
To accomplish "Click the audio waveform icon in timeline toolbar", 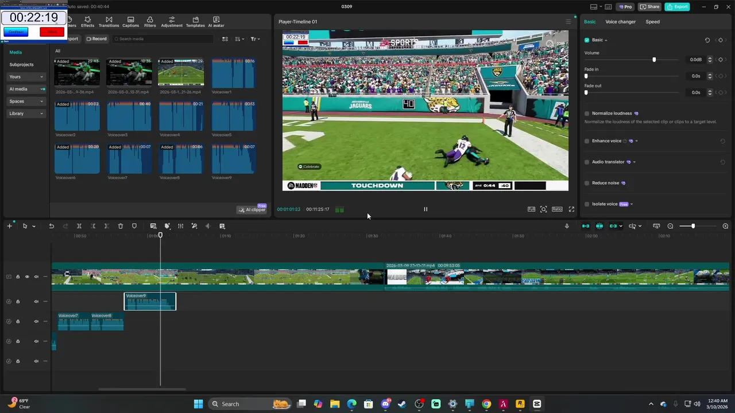I will coord(208,226).
